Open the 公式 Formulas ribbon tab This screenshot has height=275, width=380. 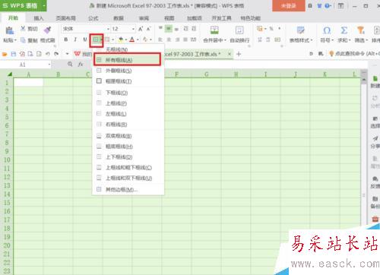(x=93, y=18)
